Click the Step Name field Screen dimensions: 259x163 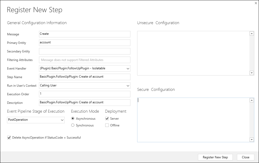pos(84,77)
